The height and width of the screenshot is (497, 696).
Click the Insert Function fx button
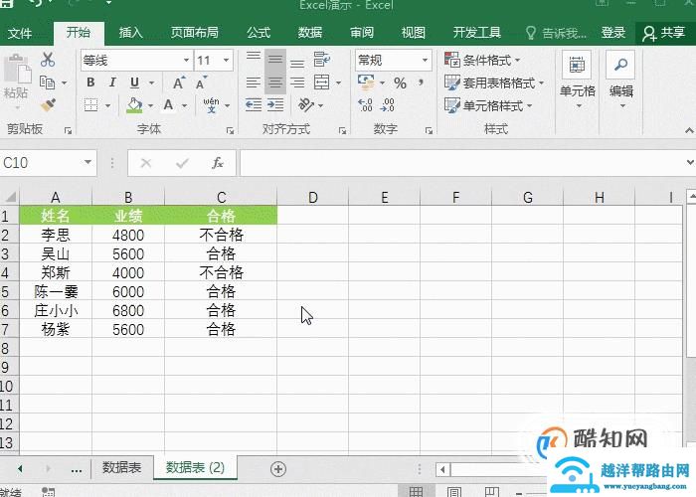pyautogui.click(x=217, y=163)
